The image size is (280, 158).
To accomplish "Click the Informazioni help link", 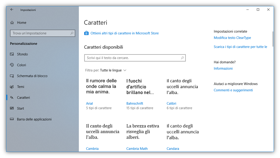I will coord(223,69).
